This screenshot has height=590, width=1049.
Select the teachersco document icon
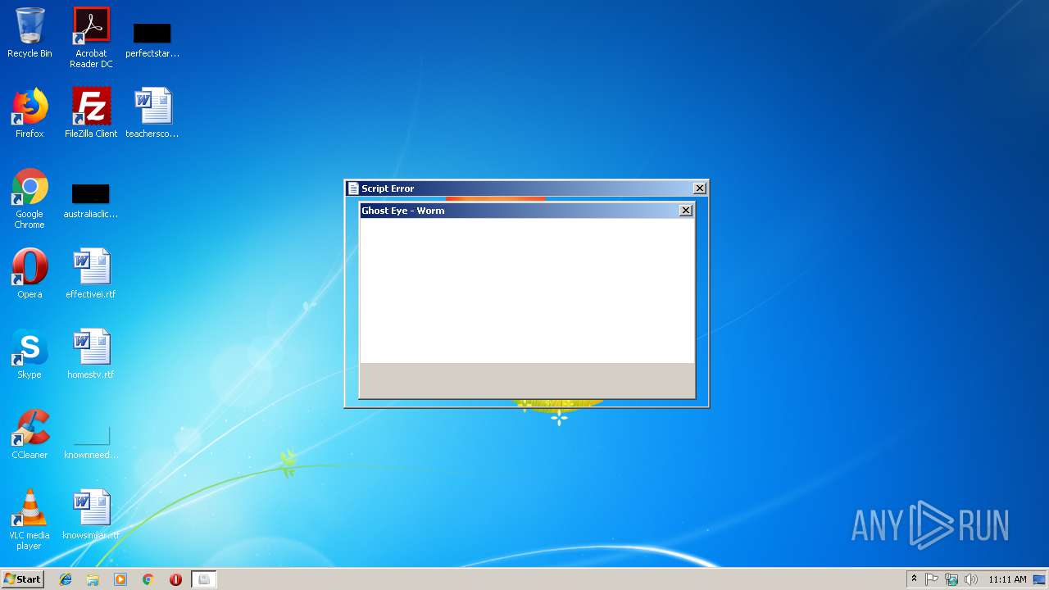[x=152, y=113]
